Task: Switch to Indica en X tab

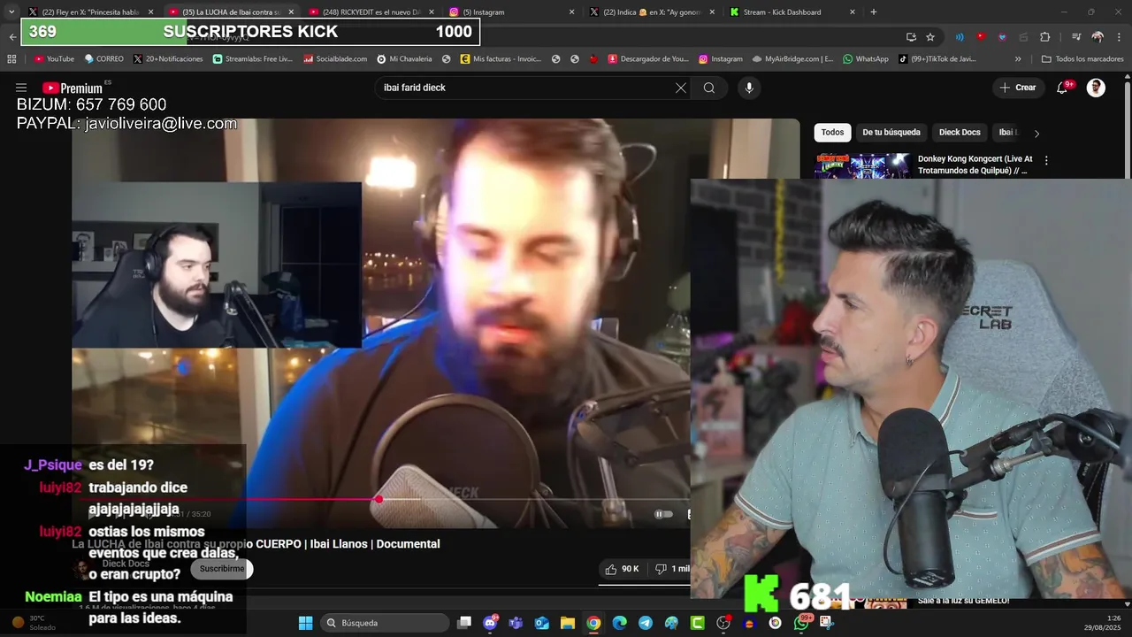Action: pos(652,12)
